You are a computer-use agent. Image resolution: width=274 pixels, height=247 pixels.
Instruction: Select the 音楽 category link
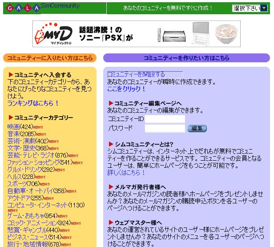[x=13, y=134]
